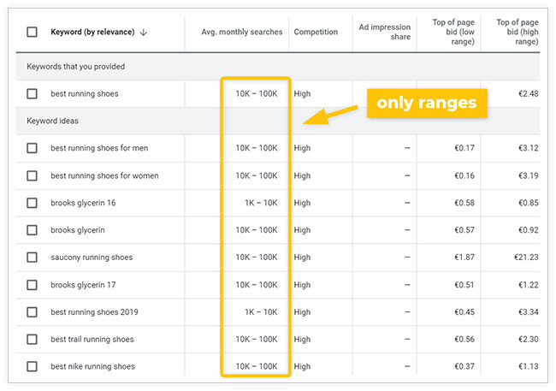Image resolution: width=556 pixels, height=391 pixels.
Task: Click the €1.22 high bid value
Action: coord(528,285)
